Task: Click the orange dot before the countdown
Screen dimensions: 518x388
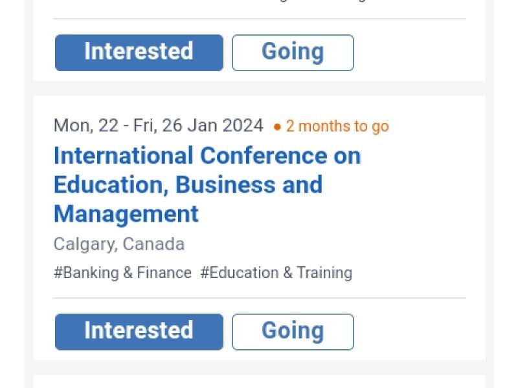Action: (277, 127)
